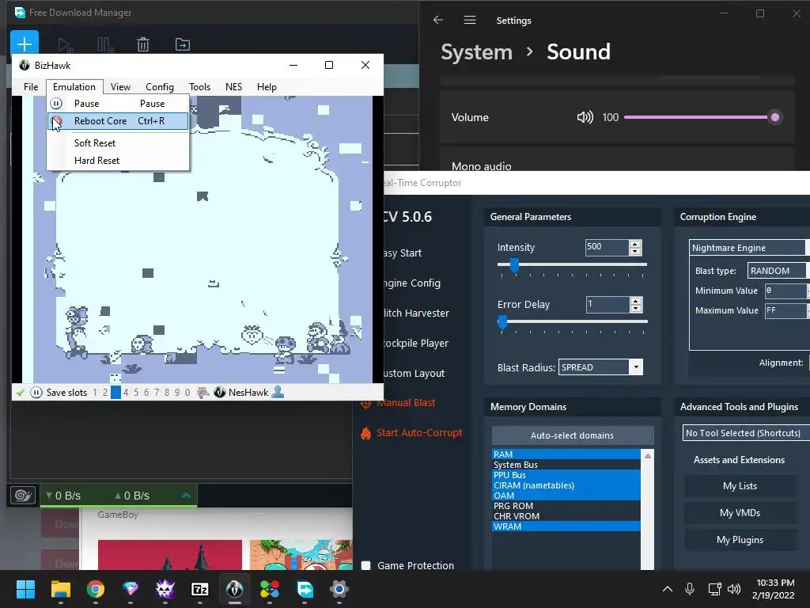Increase Intensity with the up stepper arrow
The width and height of the screenshot is (810, 608).
click(635, 244)
